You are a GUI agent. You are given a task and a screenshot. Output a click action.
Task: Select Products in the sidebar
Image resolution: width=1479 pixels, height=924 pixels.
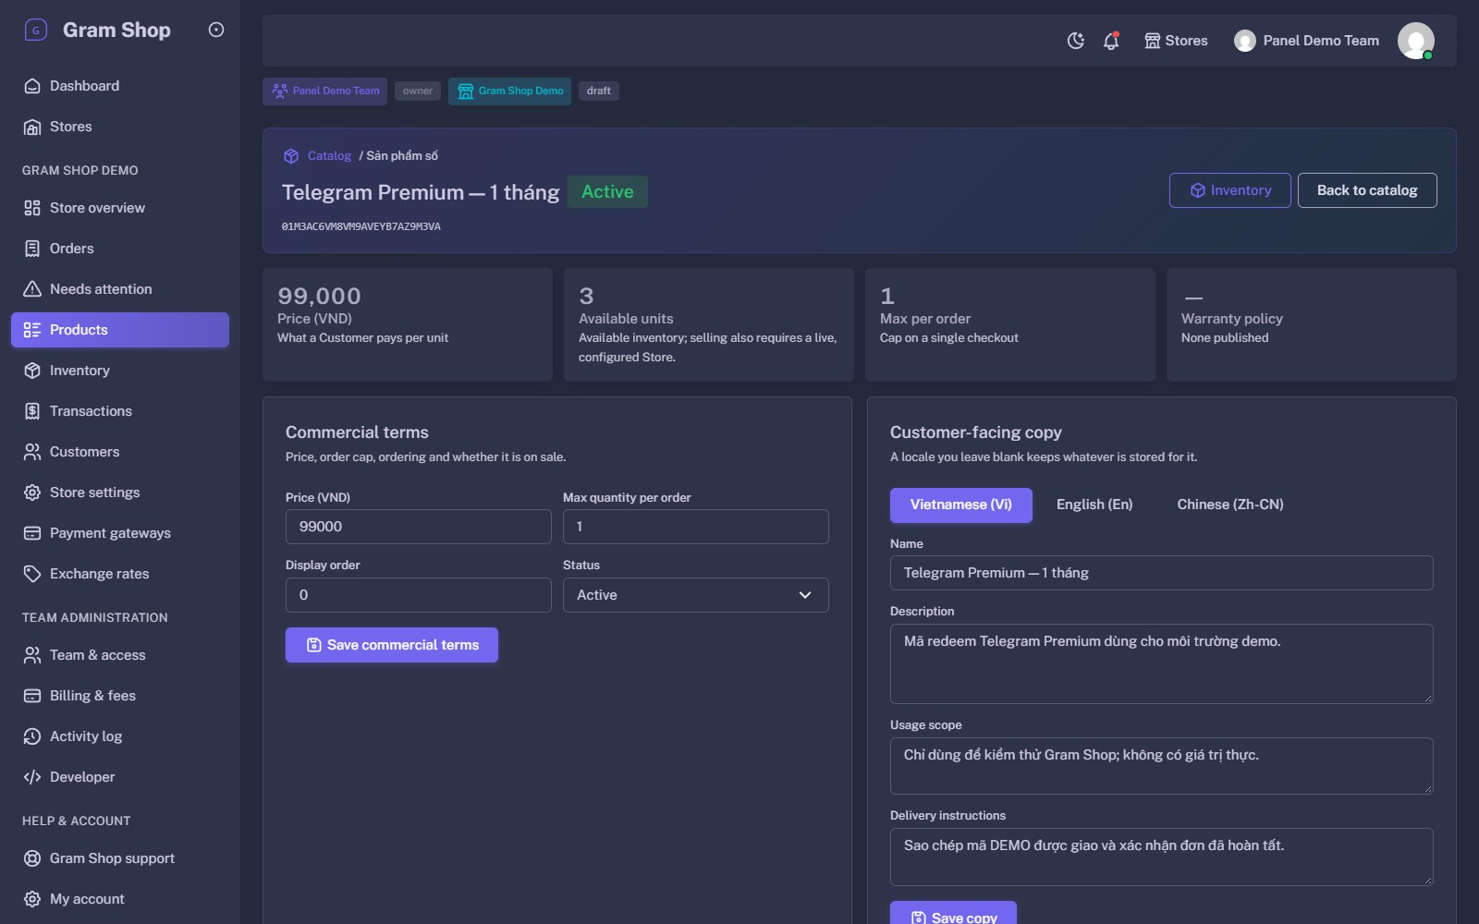tap(120, 330)
